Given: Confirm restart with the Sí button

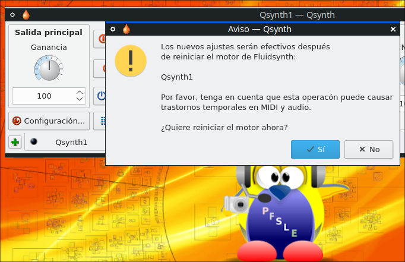Looking at the screenshot, I should click(x=315, y=149).
